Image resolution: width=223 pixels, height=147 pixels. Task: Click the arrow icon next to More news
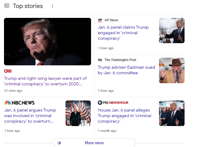(59, 143)
